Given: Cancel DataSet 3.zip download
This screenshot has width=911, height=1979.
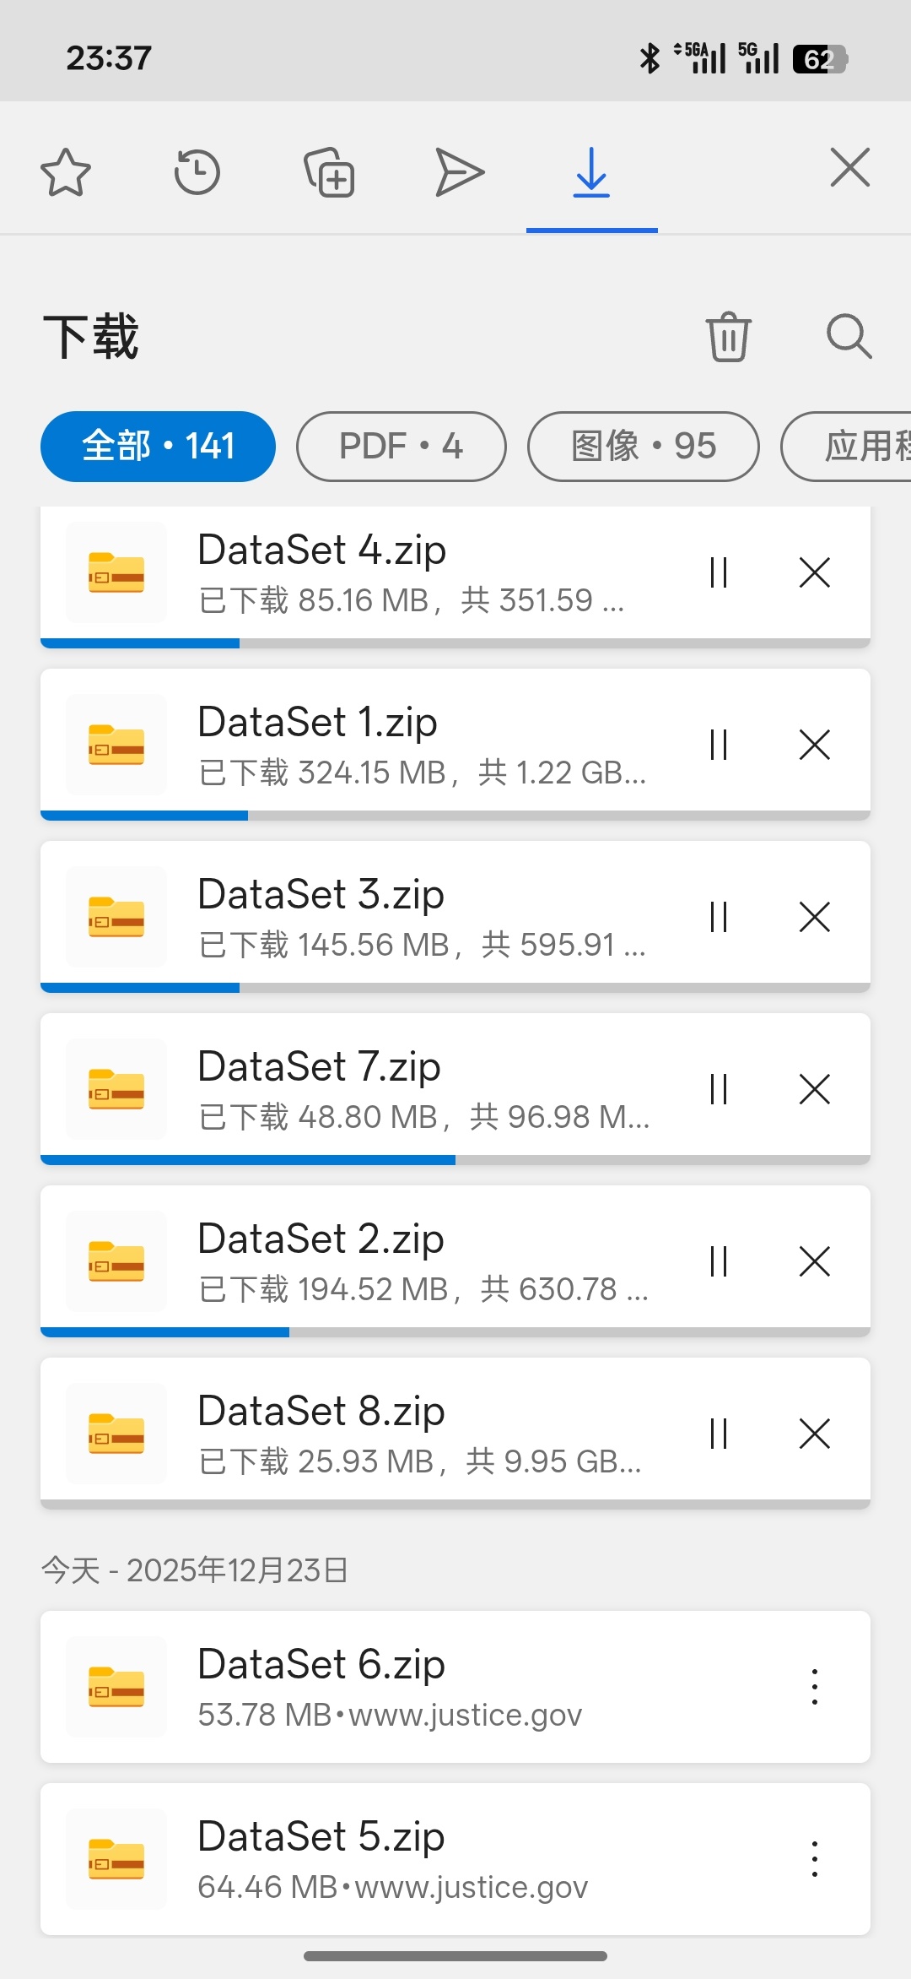Looking at the screenshot, I should (815, 917).
